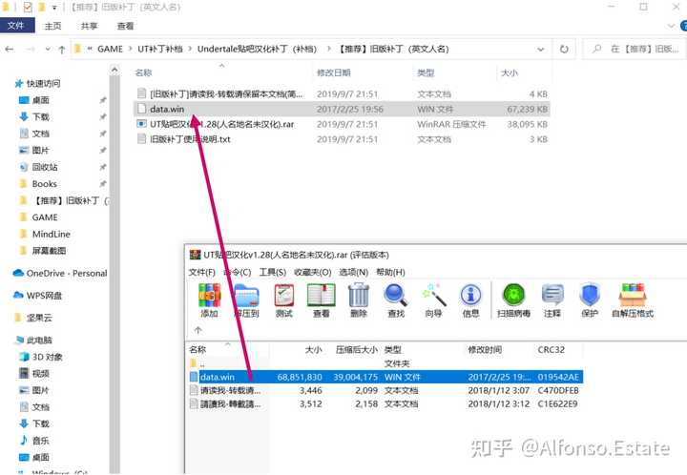Screen dimensions: 687x475
Task: Expand the ribbon chevron
Action: (671, 26)
